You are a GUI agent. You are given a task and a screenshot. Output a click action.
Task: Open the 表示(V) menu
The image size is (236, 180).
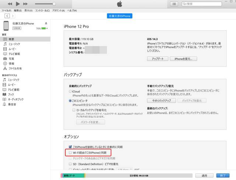pyautogui.click(x=28, y=11)
